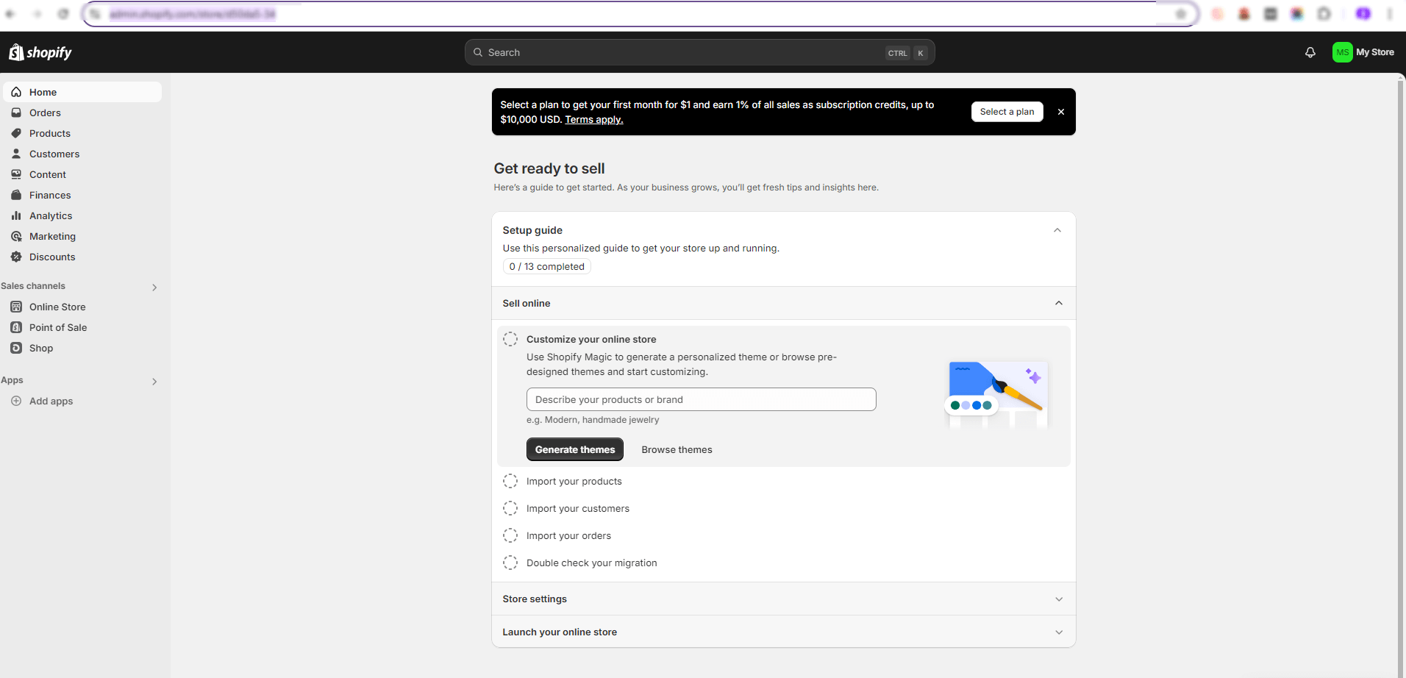Click the notifications bell icon
1406x678 pixels.
pyautogui.click(x=1310, y=52)
